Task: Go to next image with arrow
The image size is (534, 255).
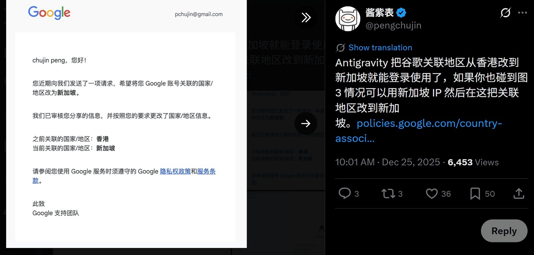Action: tap(306, 124)
